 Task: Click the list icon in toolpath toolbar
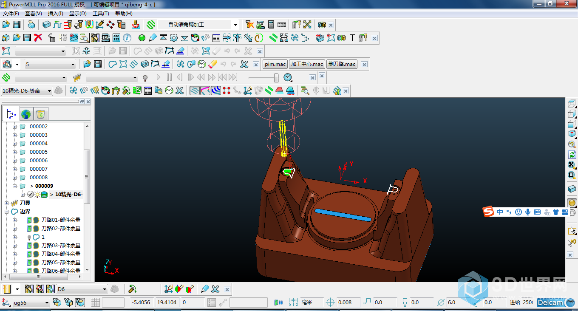click(148, 90)
